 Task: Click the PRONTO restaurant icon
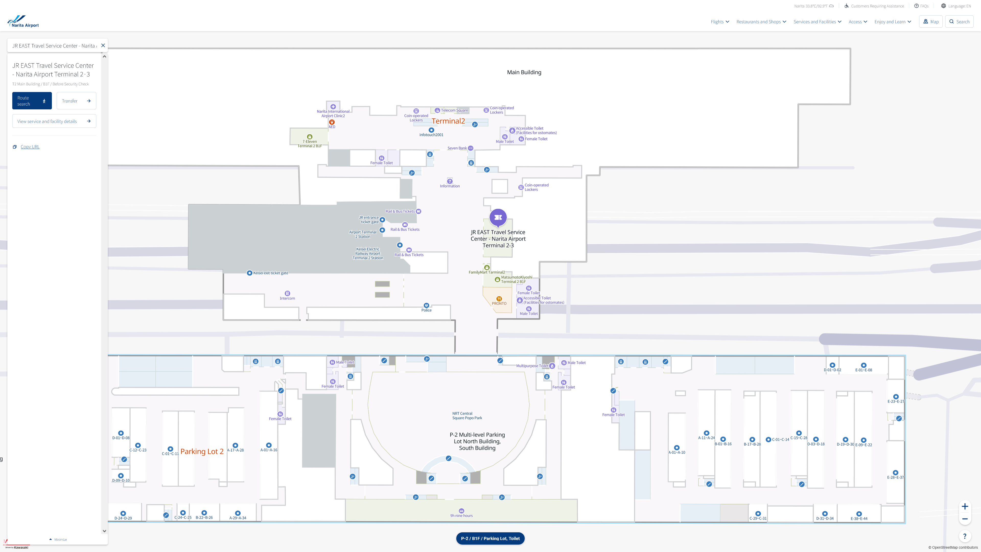tap(499, 299)
